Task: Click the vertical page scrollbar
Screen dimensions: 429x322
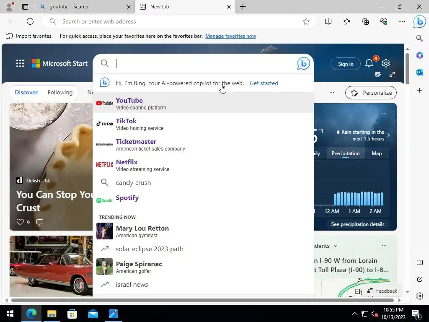Action: coord(407,68)
